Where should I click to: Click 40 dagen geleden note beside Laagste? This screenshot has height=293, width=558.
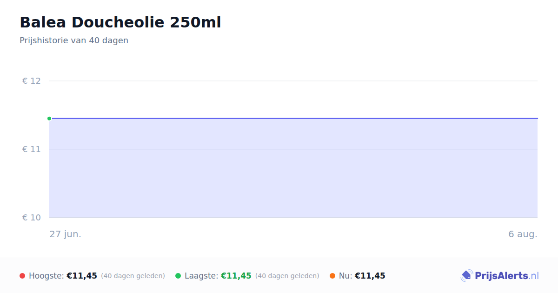pos(287,276)
